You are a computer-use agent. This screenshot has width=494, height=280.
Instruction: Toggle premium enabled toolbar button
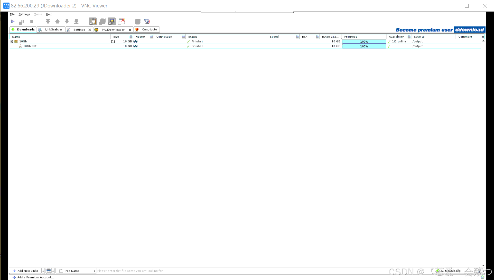(x=112, y=22)
